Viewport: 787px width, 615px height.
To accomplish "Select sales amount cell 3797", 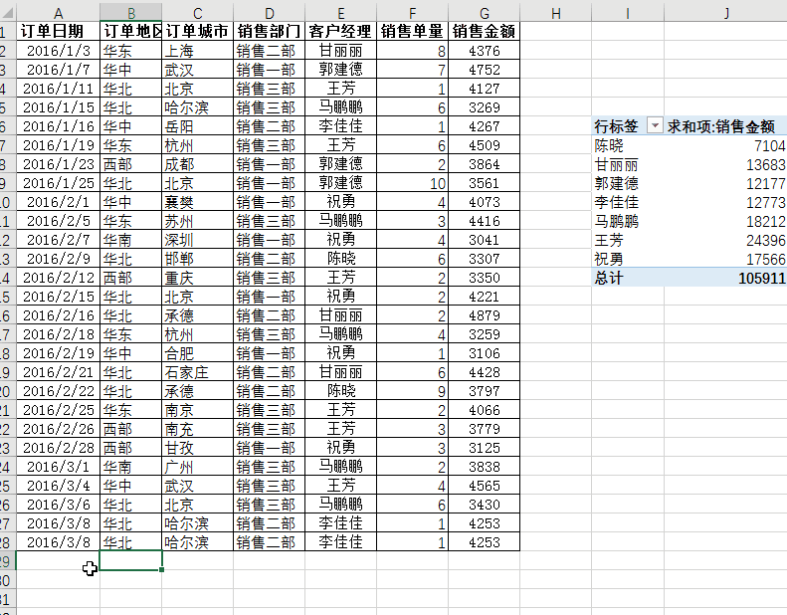I will [485, 391].
